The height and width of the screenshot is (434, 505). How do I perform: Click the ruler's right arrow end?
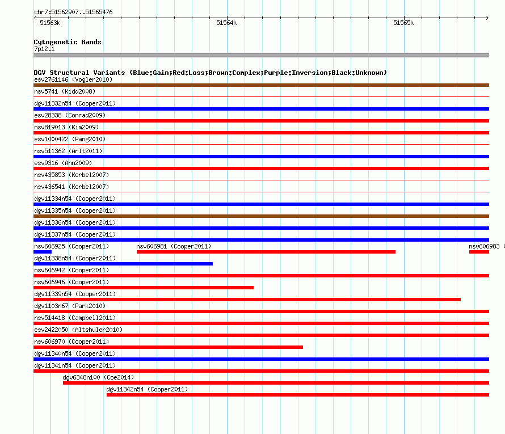487,18
